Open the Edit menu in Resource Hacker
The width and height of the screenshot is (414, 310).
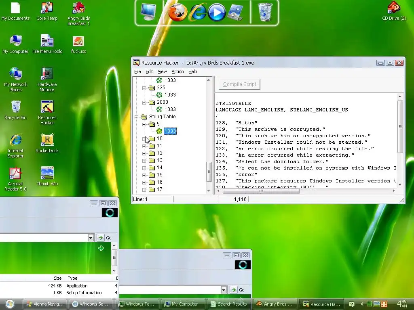click(x=149, y=71)
